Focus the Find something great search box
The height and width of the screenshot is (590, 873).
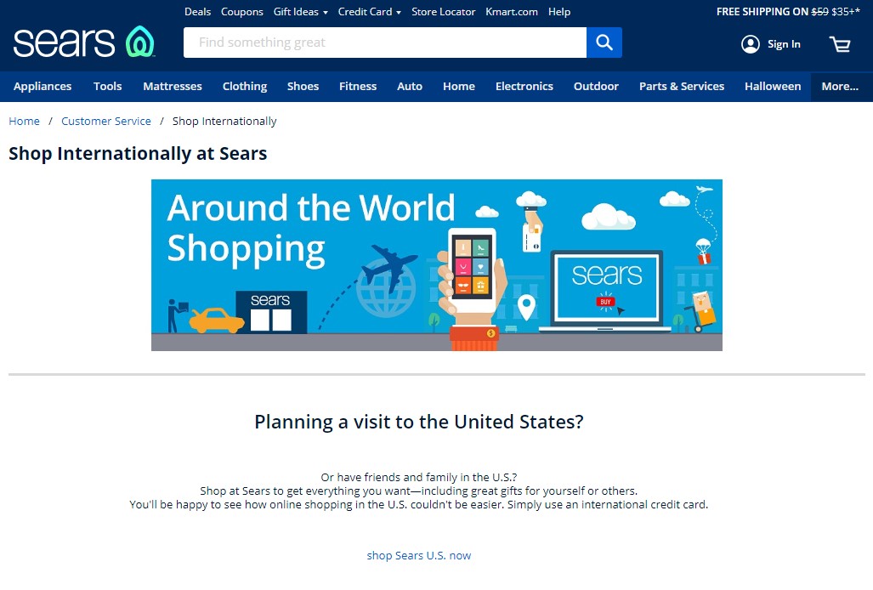(385, 43)
